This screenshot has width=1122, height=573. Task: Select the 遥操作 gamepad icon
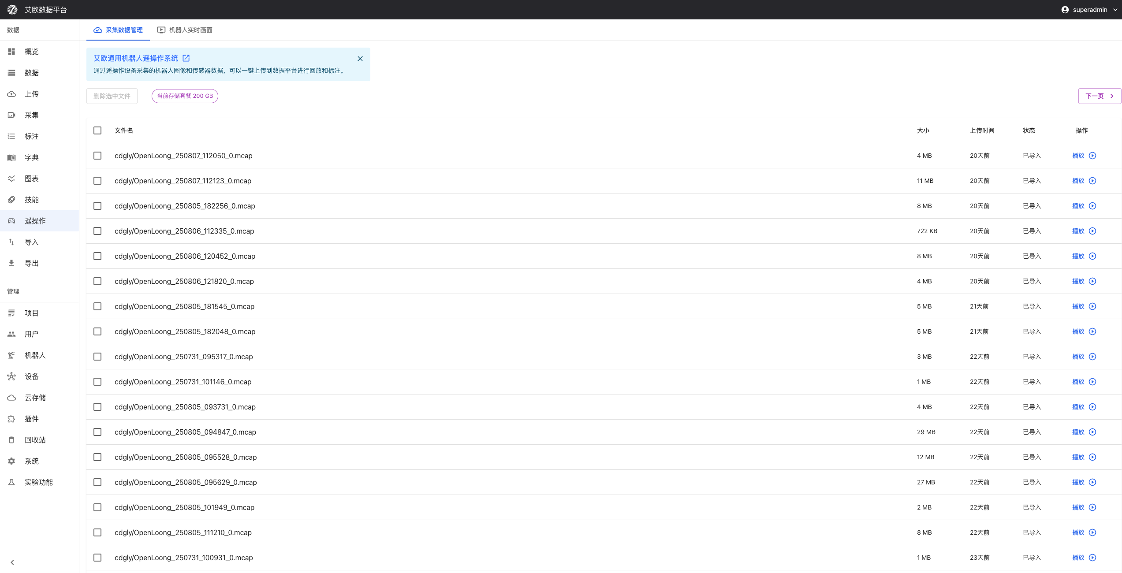coord(11,221)
